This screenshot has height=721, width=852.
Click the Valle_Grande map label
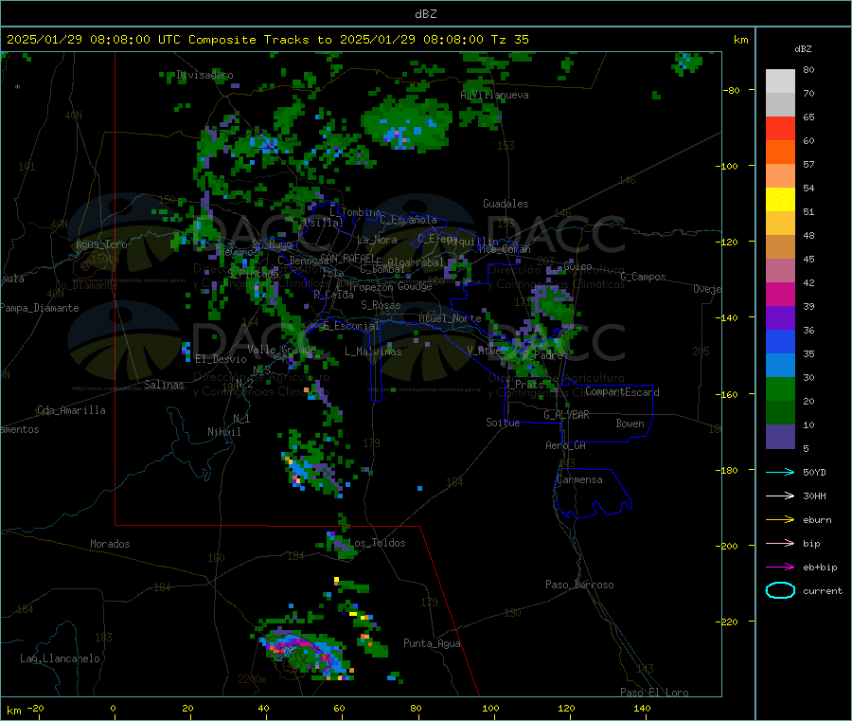(281, 349)
